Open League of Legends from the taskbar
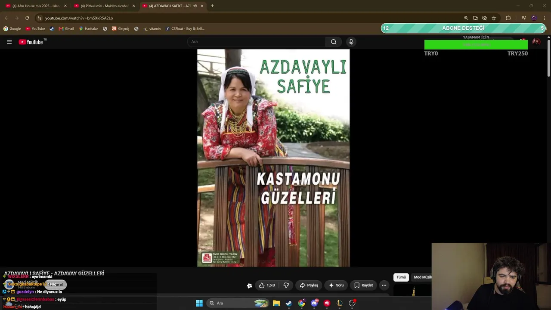 [340, 303]
